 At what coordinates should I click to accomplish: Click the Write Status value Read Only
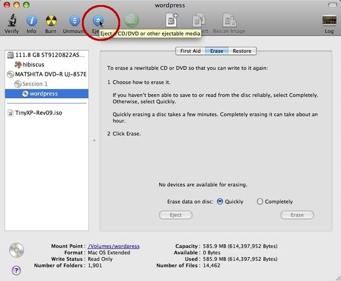coord(100,259)
